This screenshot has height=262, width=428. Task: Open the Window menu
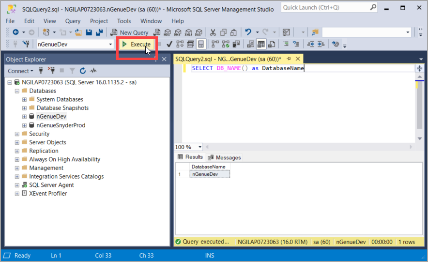[x=151, y=21]
